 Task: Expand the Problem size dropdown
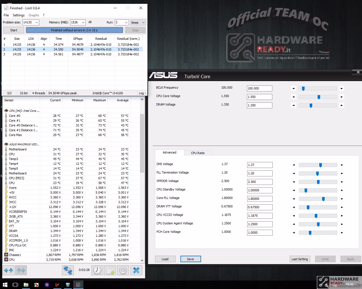[x=36, y=22]
